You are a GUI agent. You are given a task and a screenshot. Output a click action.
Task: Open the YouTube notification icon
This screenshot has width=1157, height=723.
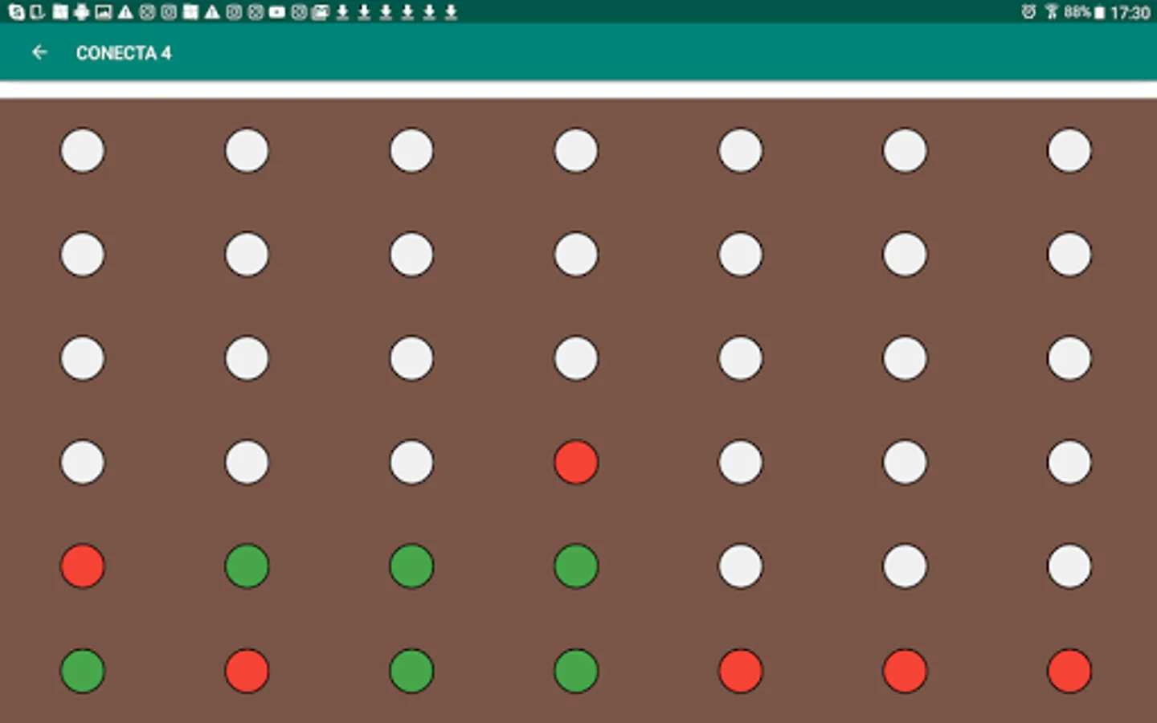[277, 11]
